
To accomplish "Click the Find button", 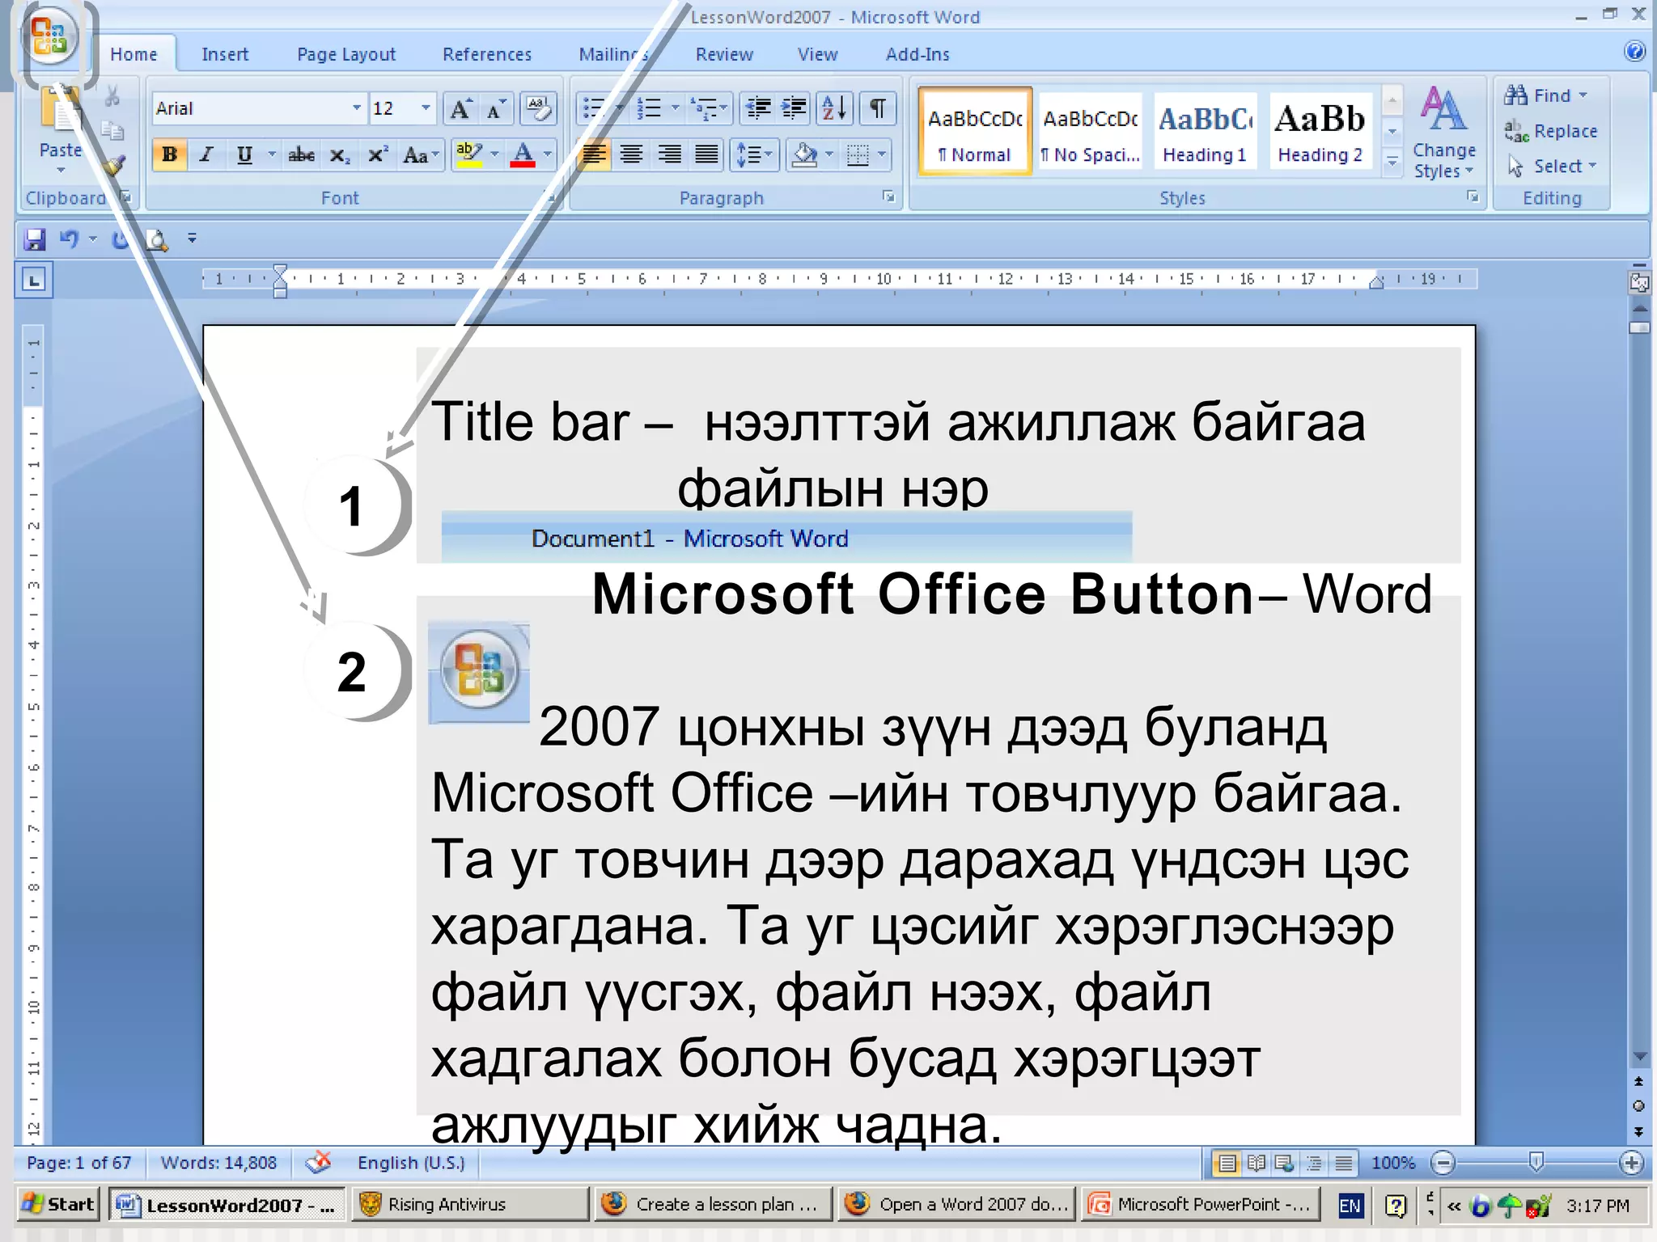I will 1545,95.
